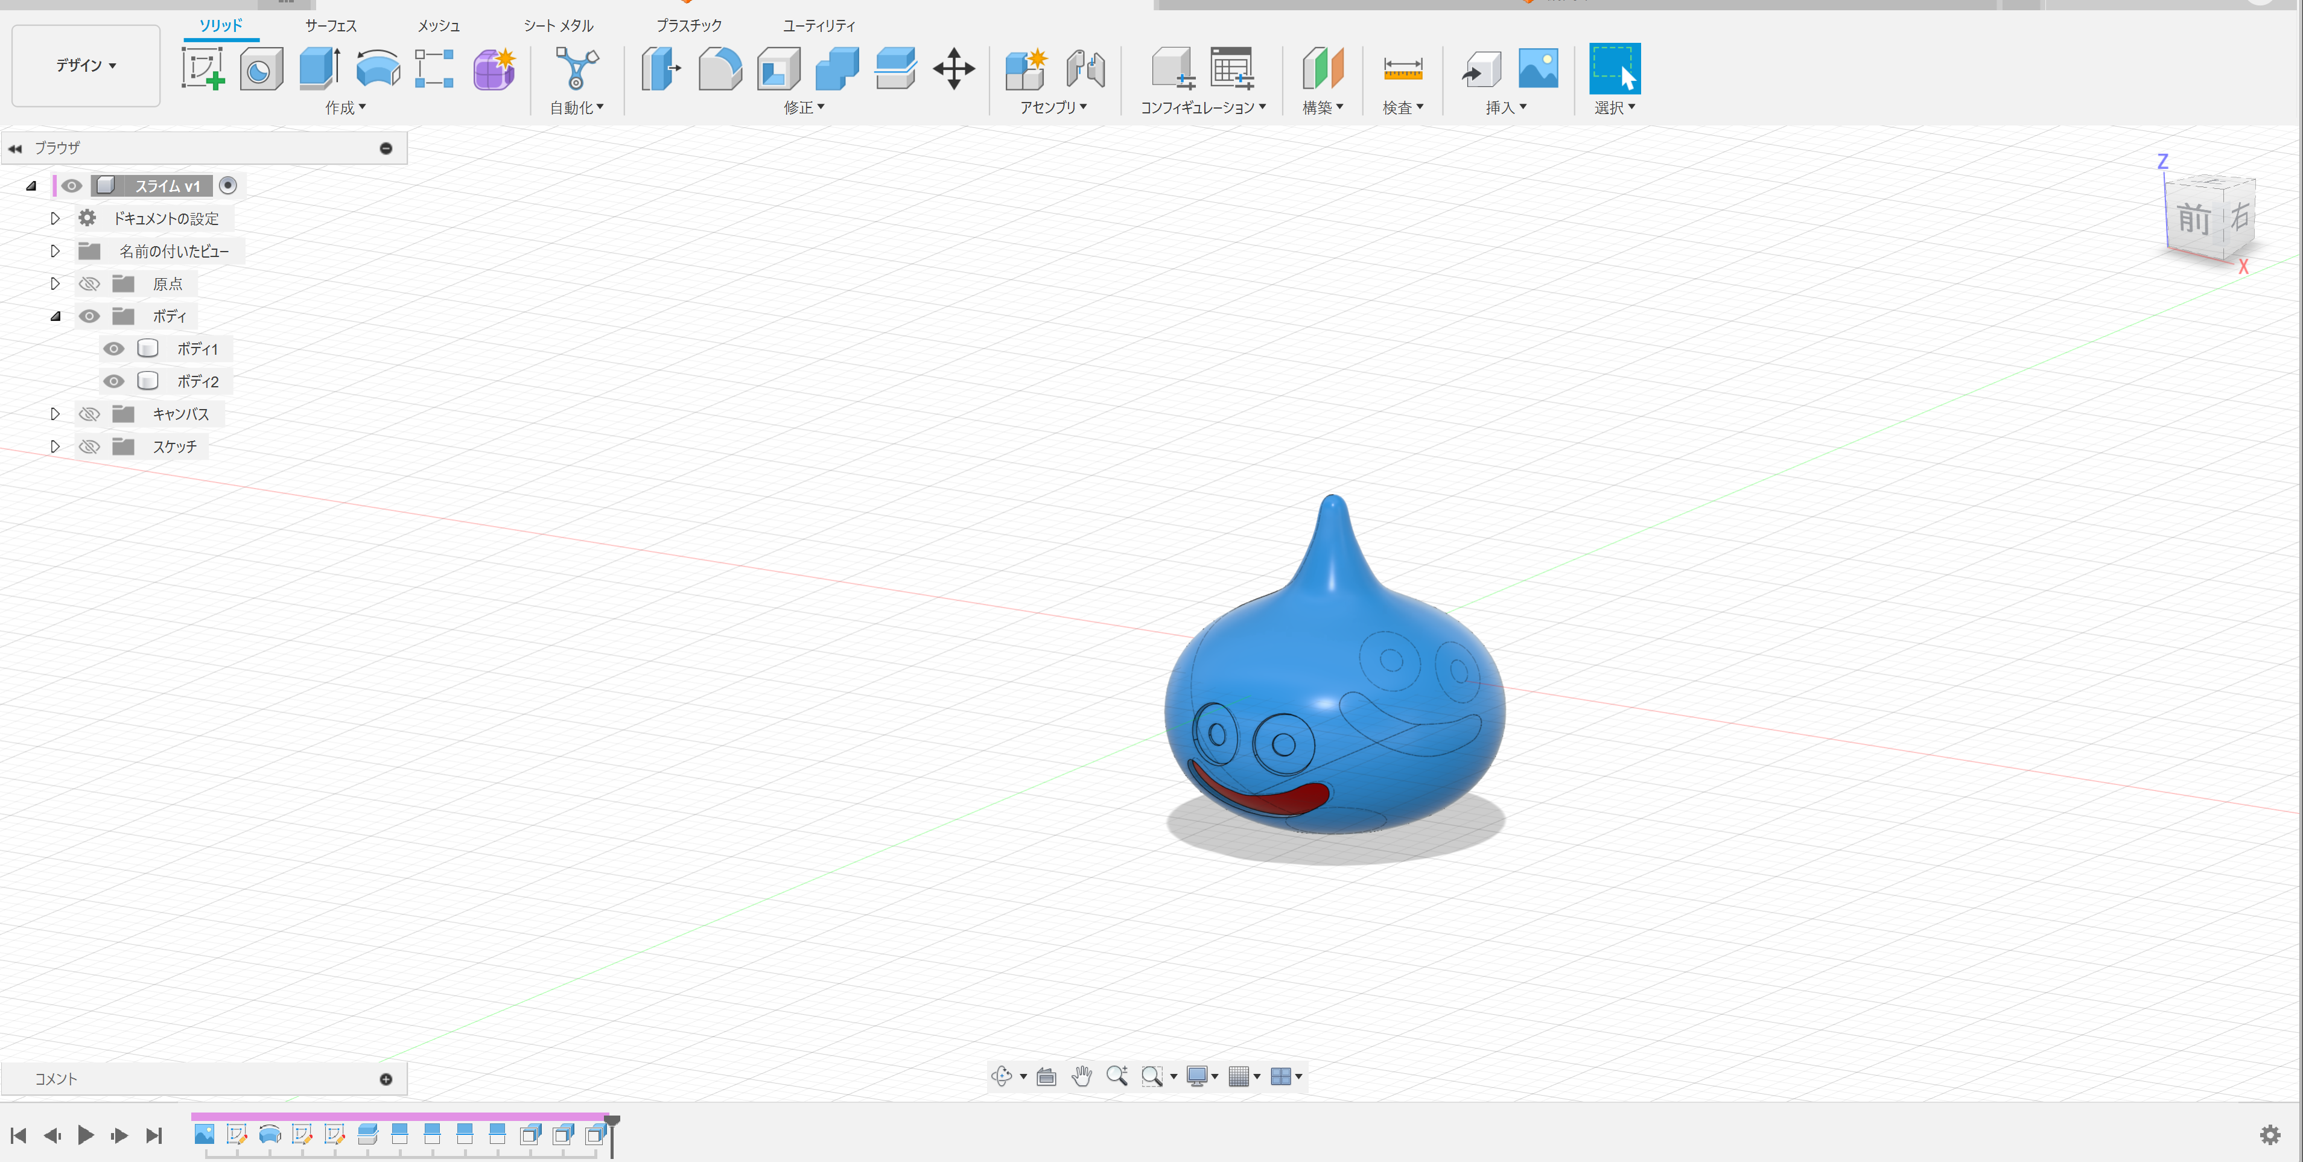Select the Press Pull tool

click(x=661, y=69)
